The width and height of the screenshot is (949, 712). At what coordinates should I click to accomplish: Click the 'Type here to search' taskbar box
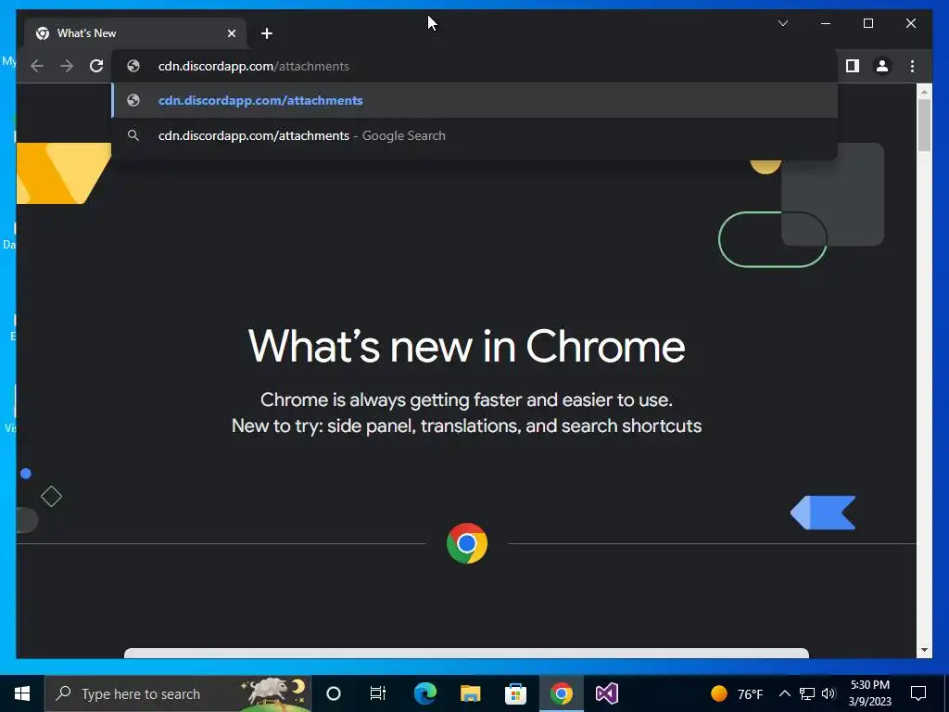pyautogui.click(x=178, y=693)
